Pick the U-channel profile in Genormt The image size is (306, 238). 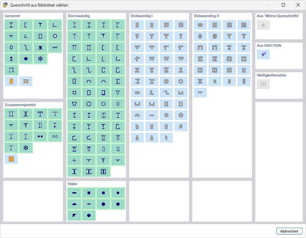click(26, 25)
